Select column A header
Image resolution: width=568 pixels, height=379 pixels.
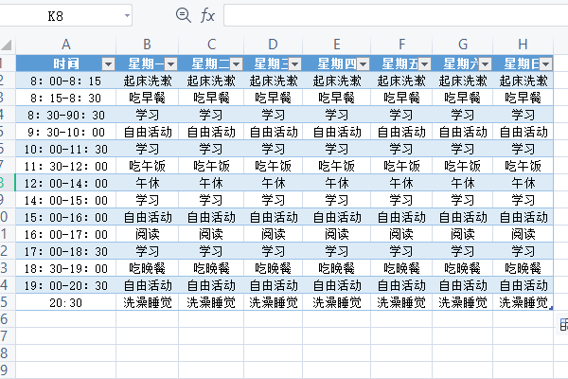tap(66, 45)
